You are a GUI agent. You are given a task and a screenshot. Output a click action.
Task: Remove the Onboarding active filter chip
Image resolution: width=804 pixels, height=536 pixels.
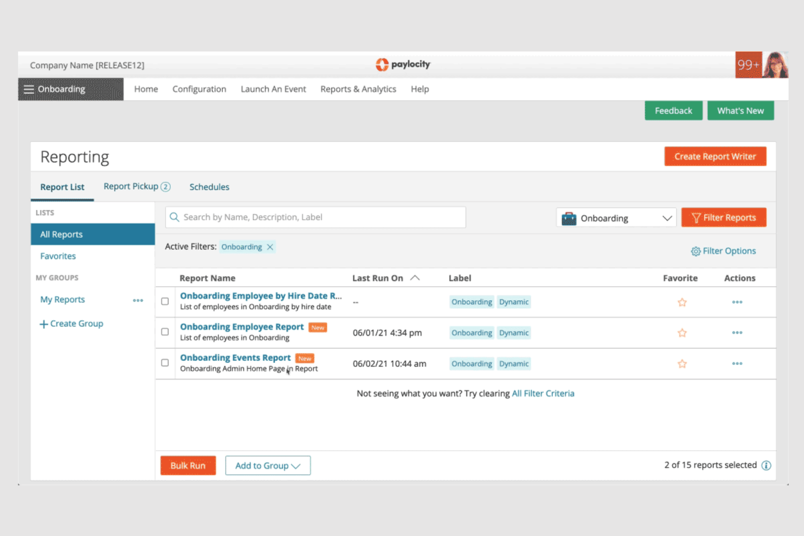click(270, 247)
